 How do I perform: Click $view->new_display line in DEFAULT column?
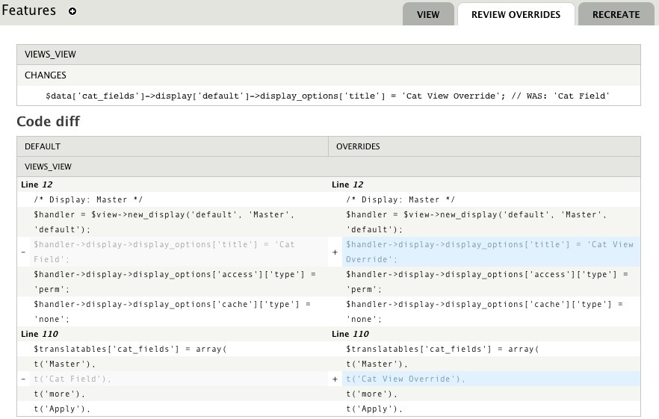164,222
